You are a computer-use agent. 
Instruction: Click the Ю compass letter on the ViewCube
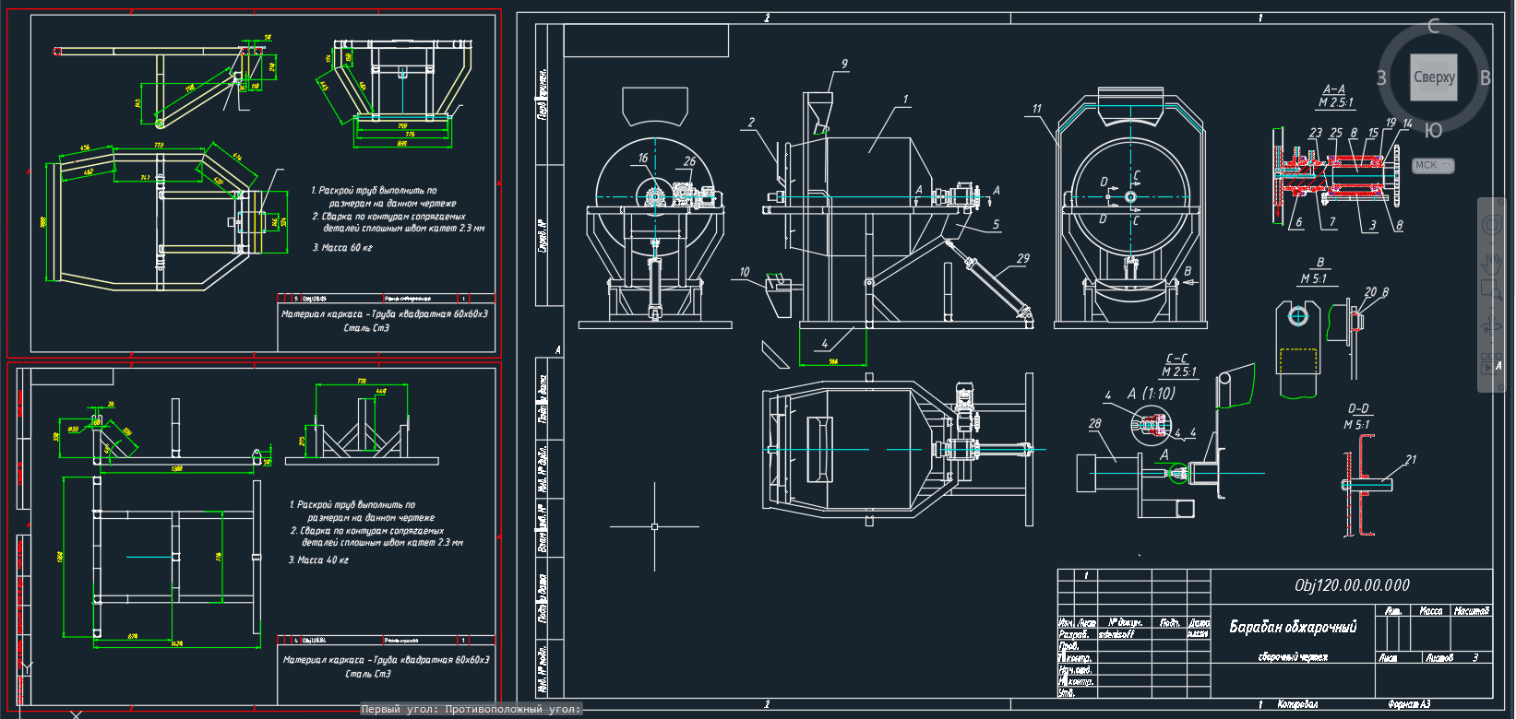tap(1434, 131)
